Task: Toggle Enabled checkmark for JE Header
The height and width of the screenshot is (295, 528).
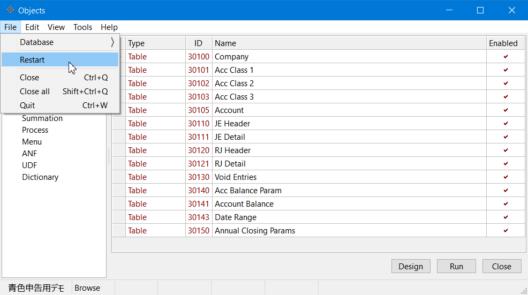Action: (506, 124)
